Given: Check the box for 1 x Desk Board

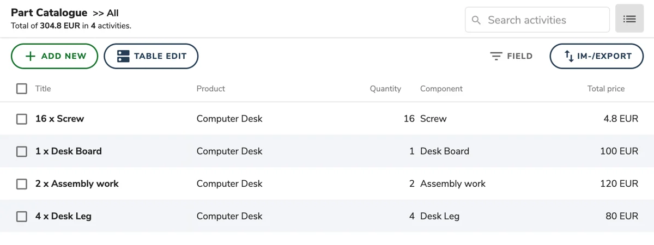Looking at the screenshot, I should click(22, 151).
